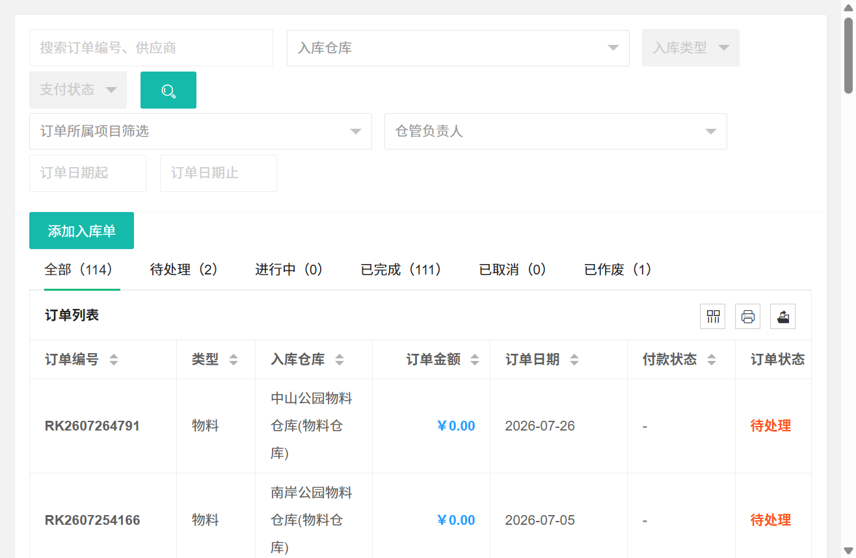Click order number RK2607264791
Screen dimensions: 856x558
[92, 427]
